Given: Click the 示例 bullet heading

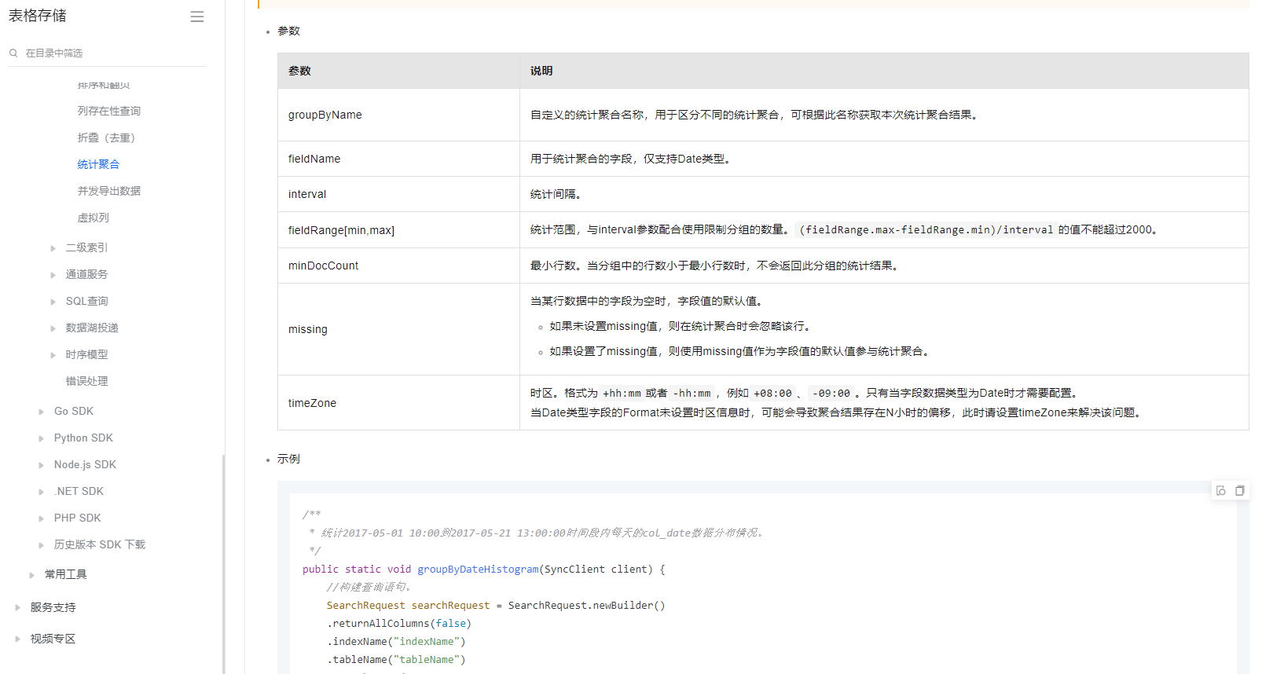Looking at the screenshot, I should pyautogui.click(x=288, y=459).
